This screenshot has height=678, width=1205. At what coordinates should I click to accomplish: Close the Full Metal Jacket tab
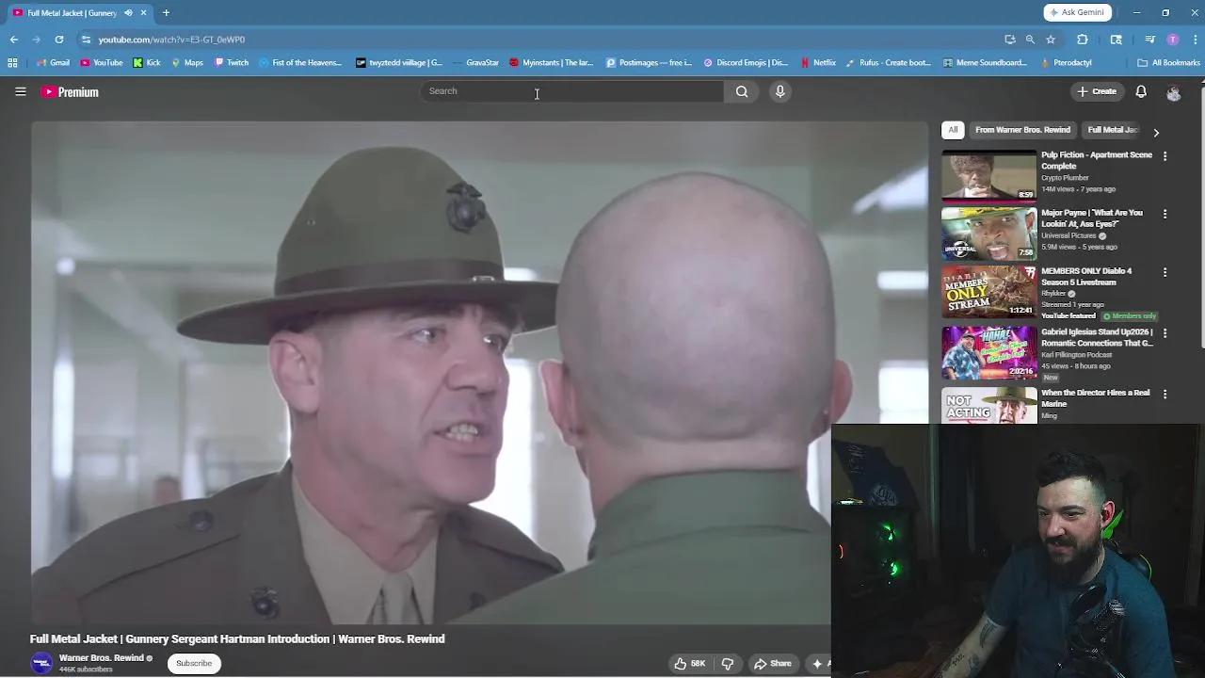pos(143,13)
